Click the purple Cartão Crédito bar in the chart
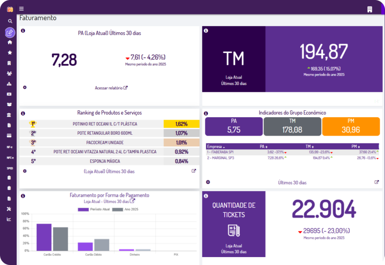 click(x=44, y=237)
